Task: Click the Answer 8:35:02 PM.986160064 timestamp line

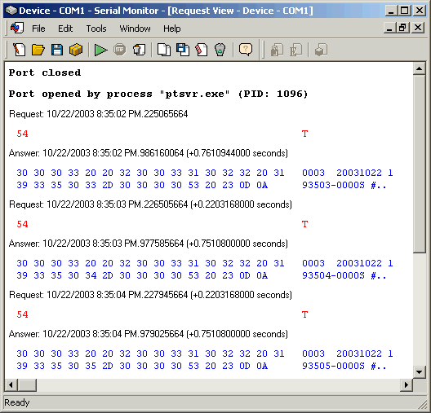Action: pos(149,153)
